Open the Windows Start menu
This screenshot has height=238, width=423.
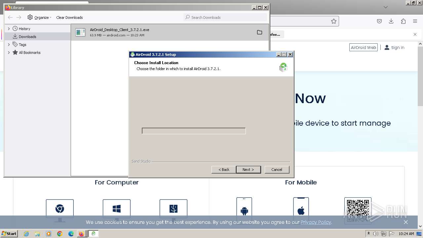[x=9, y=234]
